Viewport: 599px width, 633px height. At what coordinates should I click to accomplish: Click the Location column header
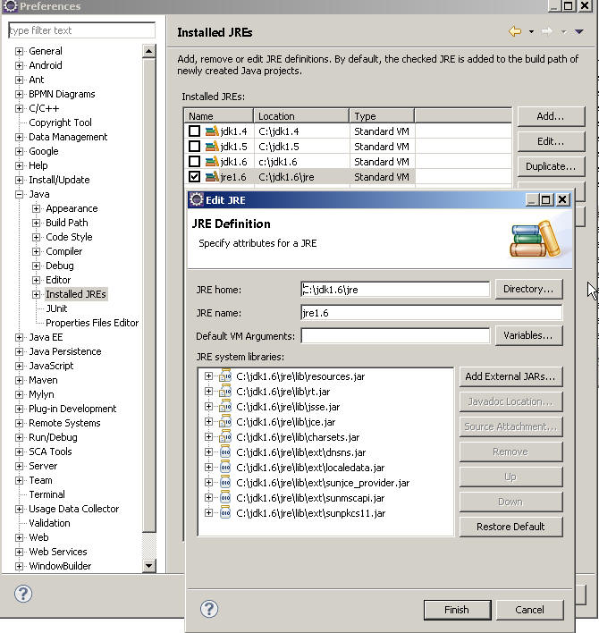click(x=301, y=116)
